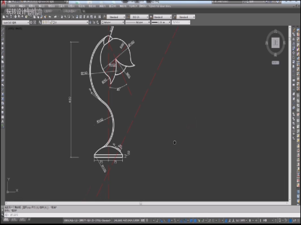
Task: Open the ByLayer color control dropdown
Action: (113, 22)
